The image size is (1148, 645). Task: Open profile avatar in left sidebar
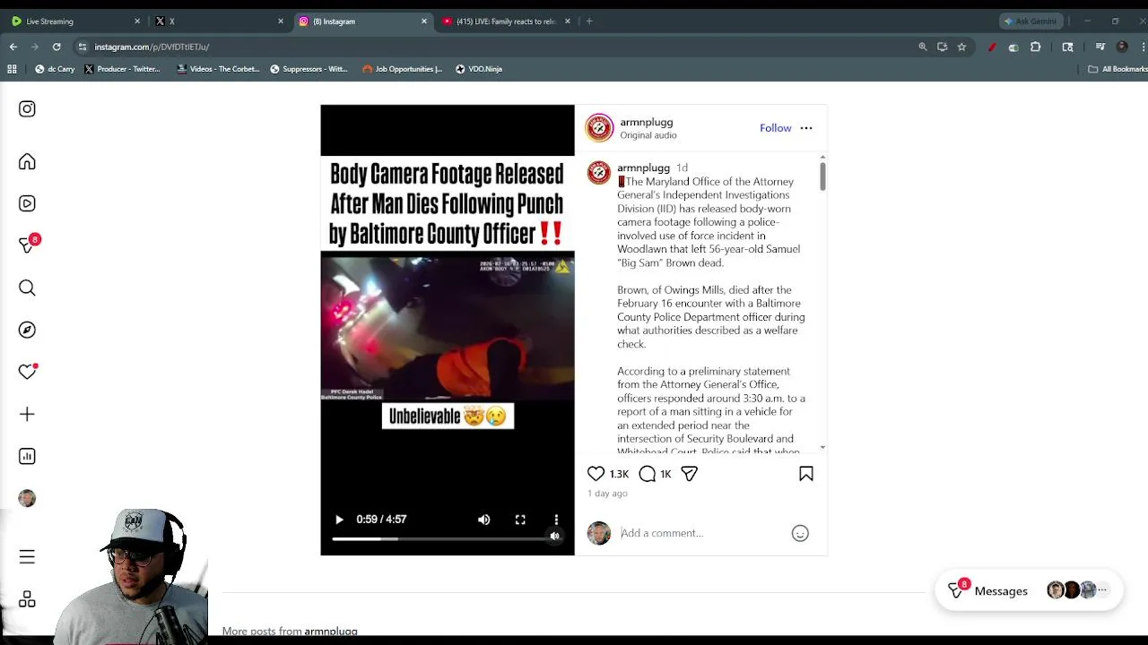[27, 498]
